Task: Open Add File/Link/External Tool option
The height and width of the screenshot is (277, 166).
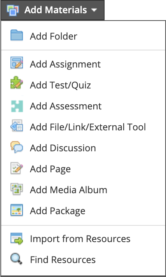Action: 88,127
